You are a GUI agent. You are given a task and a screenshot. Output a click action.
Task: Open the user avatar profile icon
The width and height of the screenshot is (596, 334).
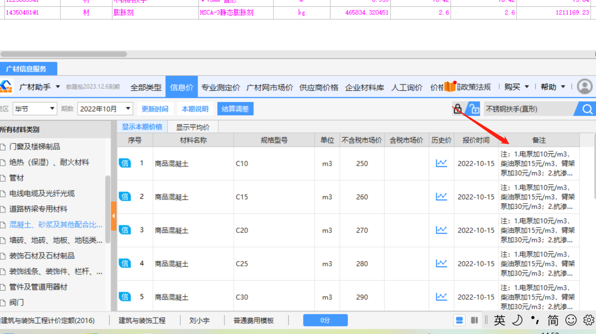click(585, 86)
